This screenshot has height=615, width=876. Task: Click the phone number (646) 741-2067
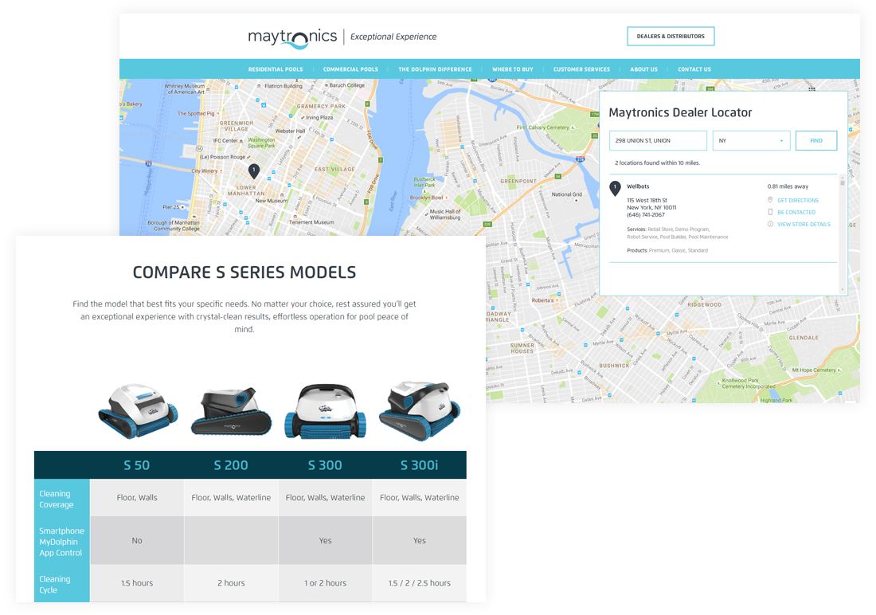[x=646, y=214]
